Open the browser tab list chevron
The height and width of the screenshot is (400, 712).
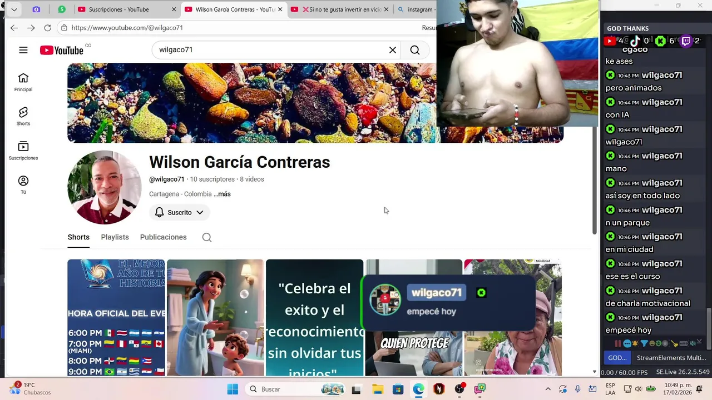tap(14, 9)
